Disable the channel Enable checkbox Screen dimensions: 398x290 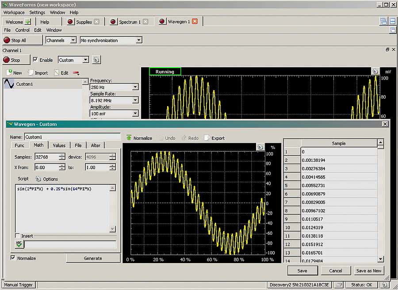coord(35,60)
